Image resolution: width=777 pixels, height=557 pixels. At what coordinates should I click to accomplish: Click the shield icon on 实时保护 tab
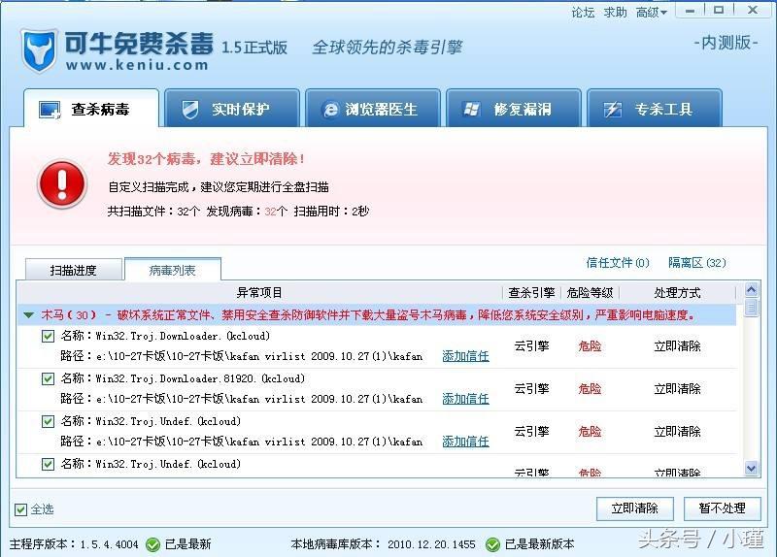point(189,110)
